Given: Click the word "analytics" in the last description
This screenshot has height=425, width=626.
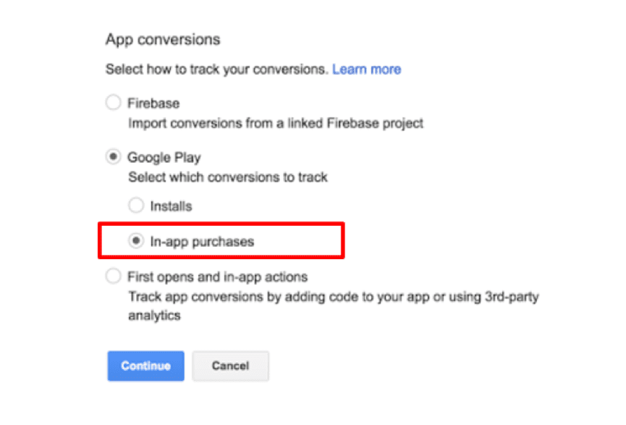Looking at the screenshot, I should 154,316.
